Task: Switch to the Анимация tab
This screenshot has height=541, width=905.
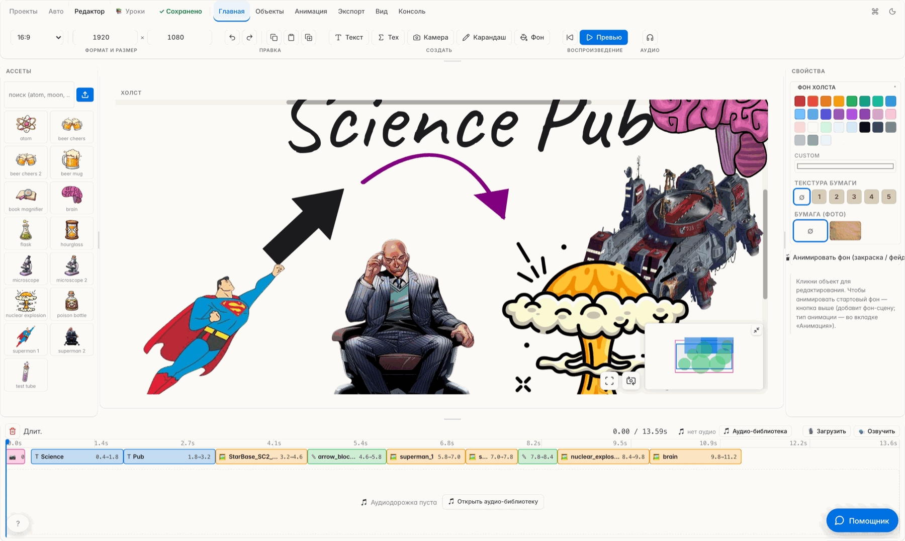Action: [311, 11]
